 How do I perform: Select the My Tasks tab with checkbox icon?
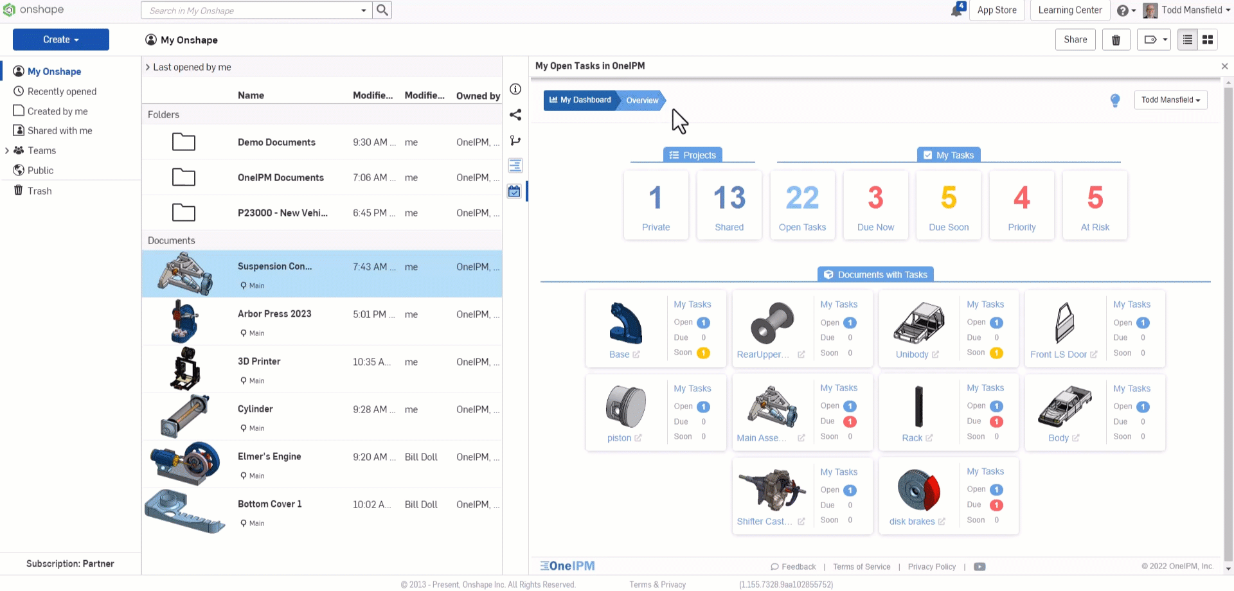click(949, 155)
